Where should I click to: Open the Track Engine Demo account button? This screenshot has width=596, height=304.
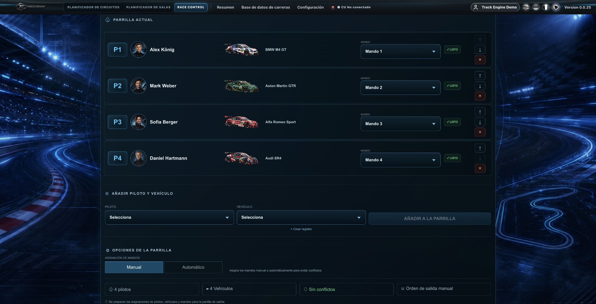[x=495, y=7]
